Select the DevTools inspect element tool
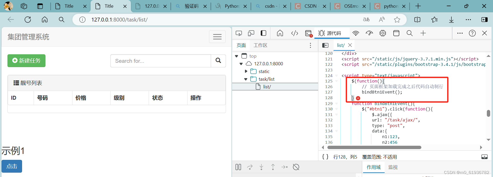Screen dimensions: 493x177 click(239, 33)
